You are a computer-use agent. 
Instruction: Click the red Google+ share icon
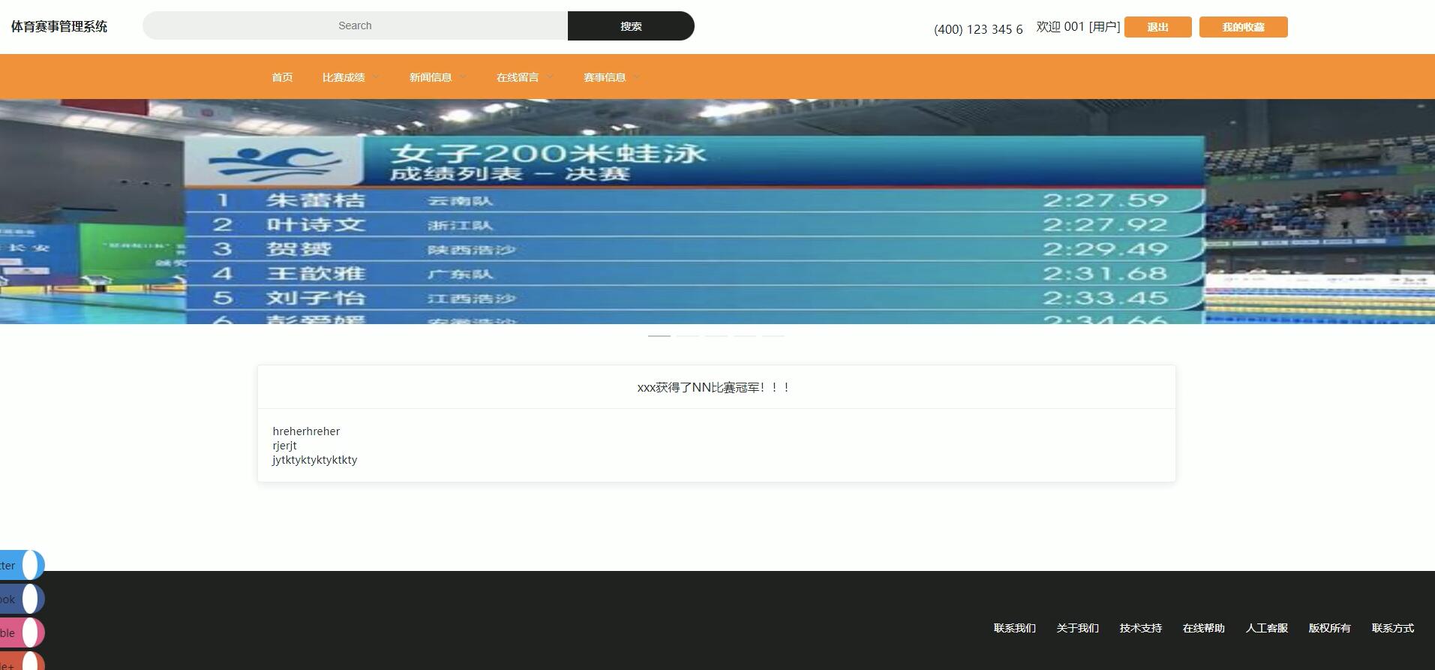tap(22, 662)
